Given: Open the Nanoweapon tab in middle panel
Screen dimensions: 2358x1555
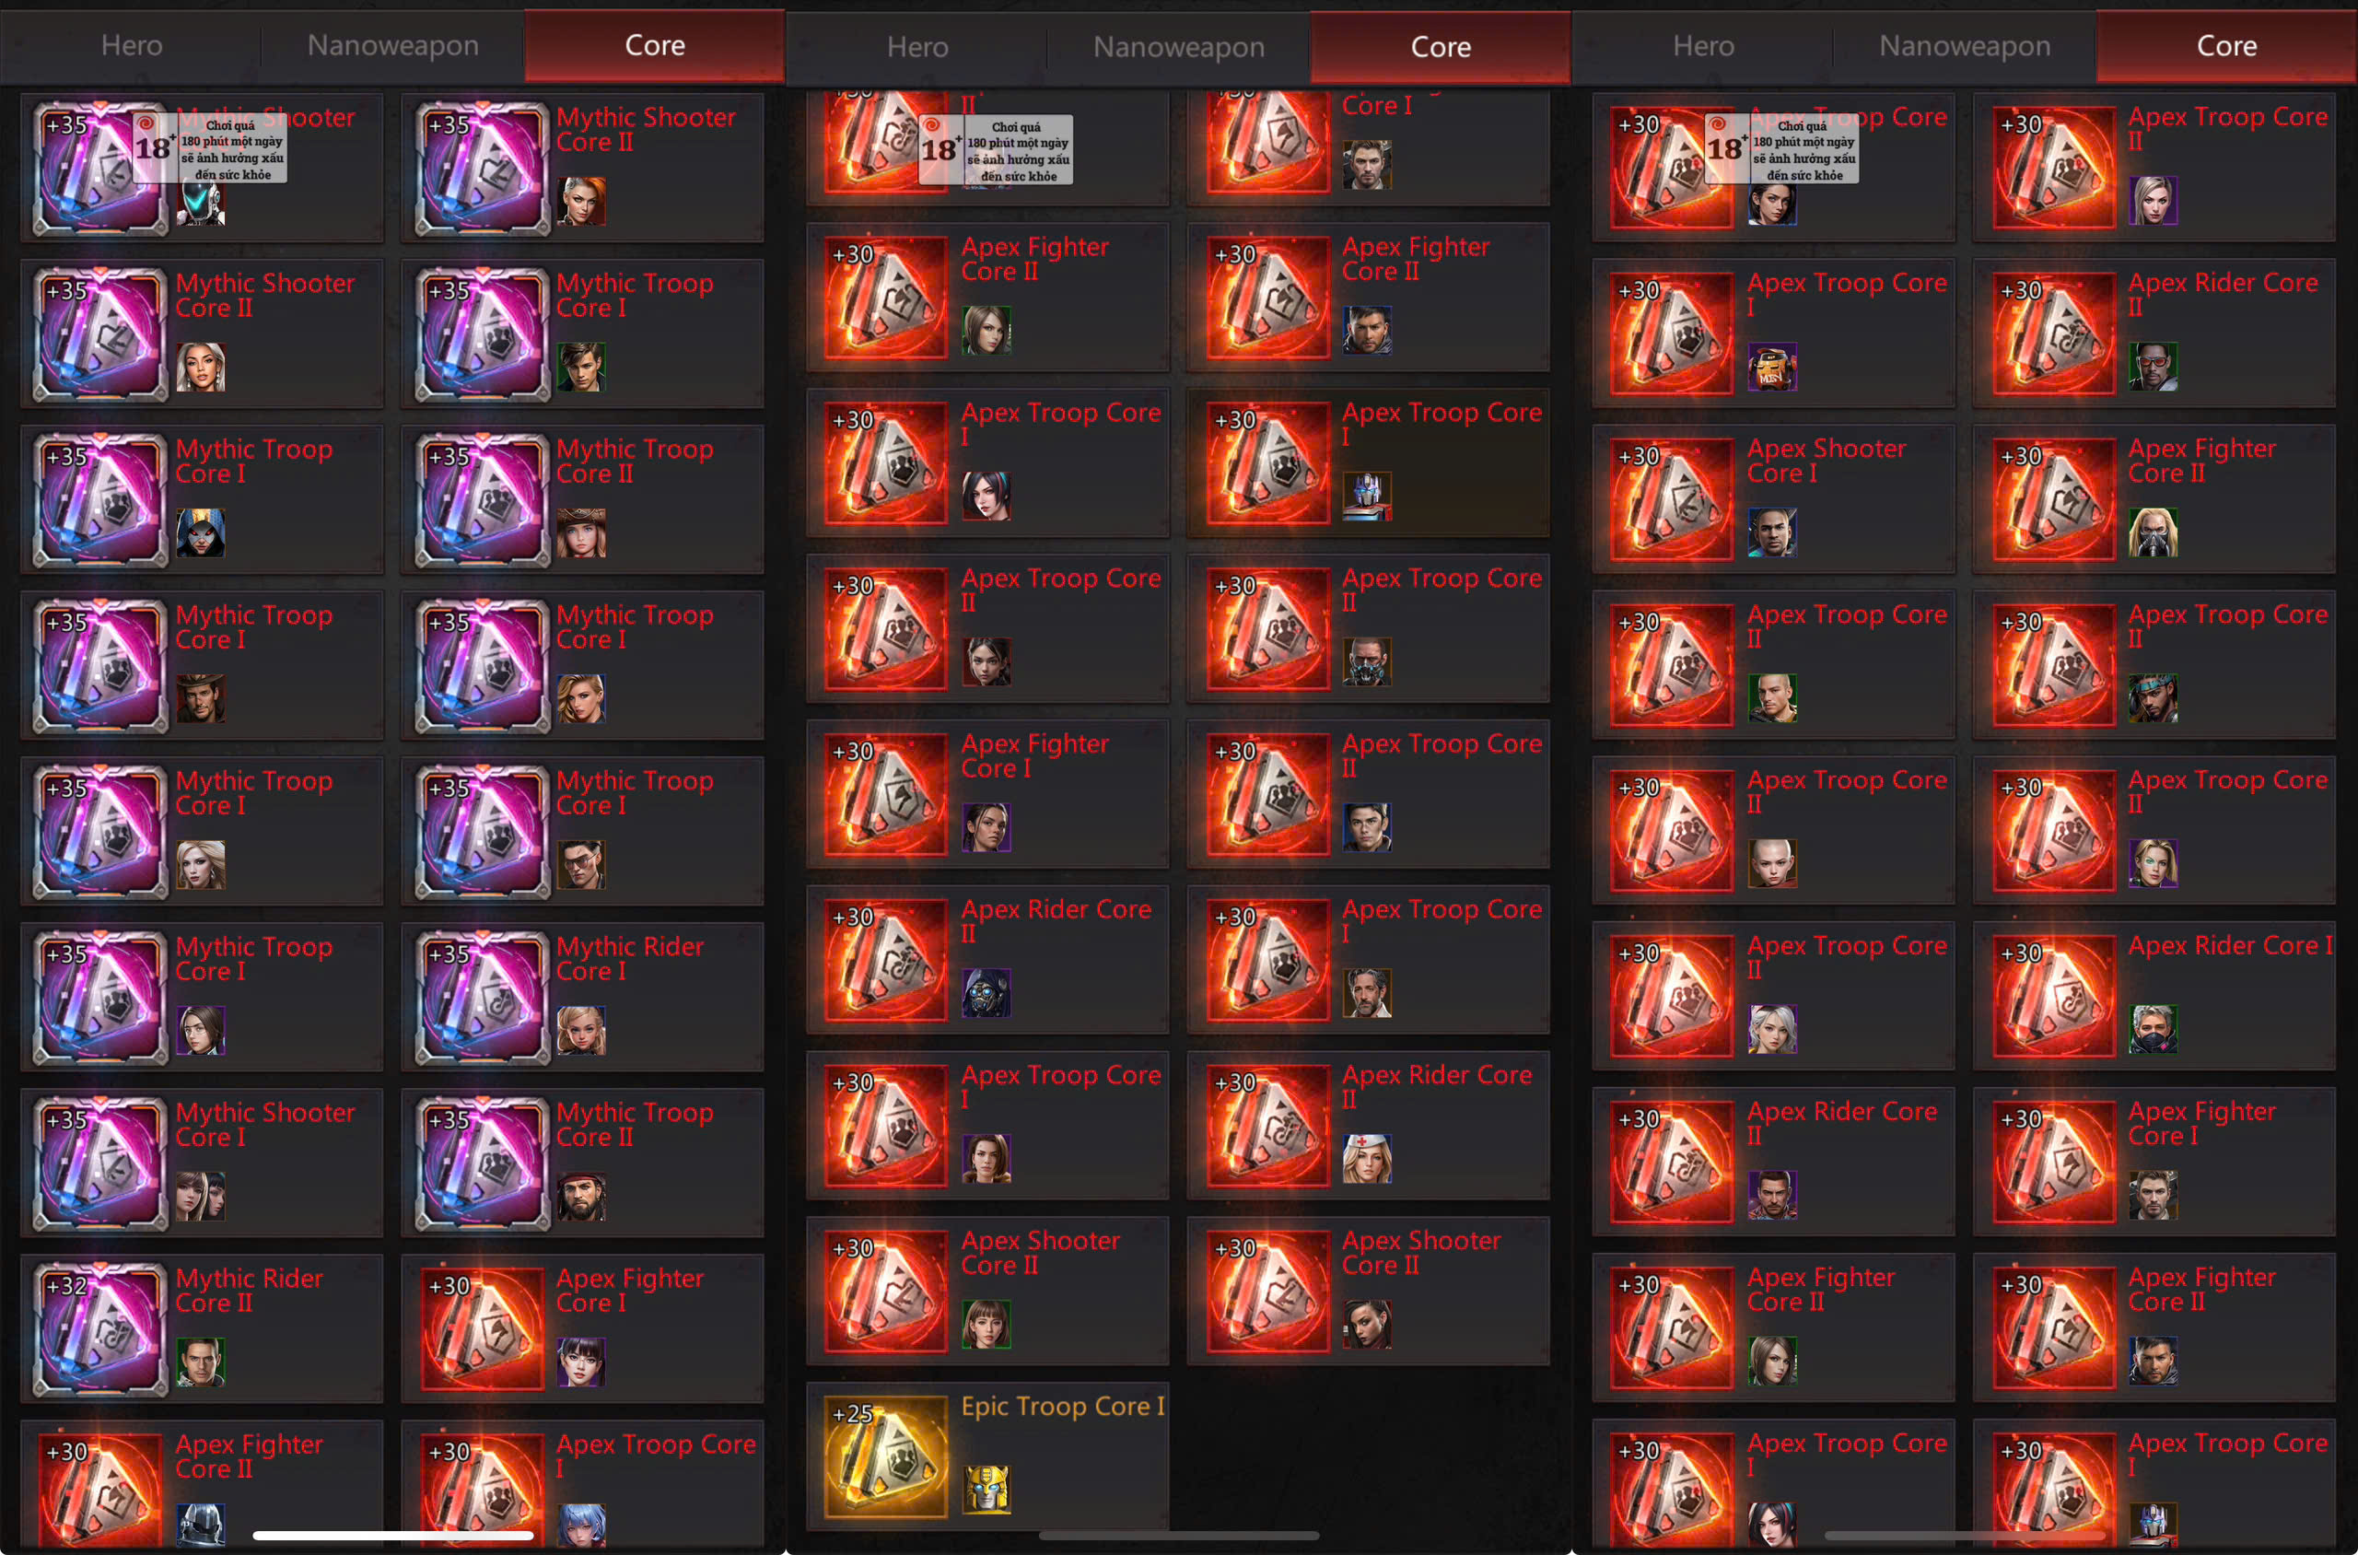Looking at the screenshot, I should pyautogui.click(x=1179, y=47).
